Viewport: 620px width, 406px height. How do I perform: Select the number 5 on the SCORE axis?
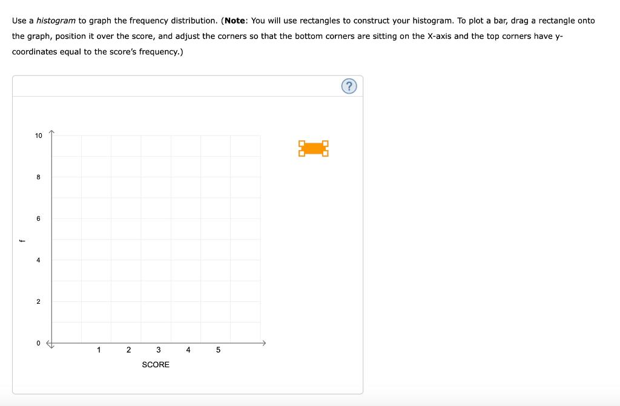coord(217,349)
